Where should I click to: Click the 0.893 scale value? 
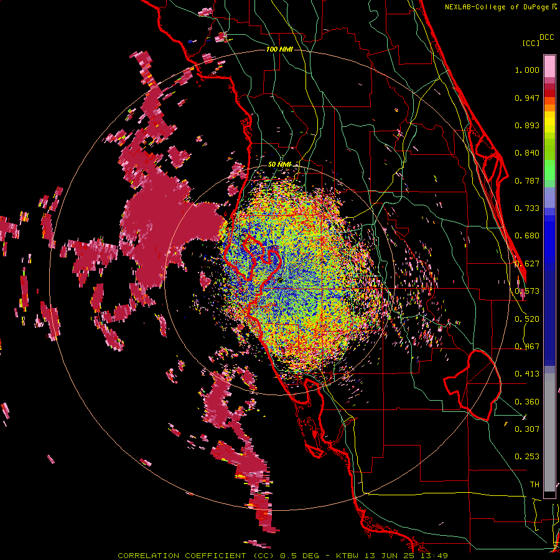click(x=527, y=125)
